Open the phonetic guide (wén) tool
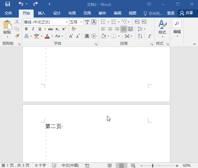This screenshot has height=168, width=198. tap(87, 22)
